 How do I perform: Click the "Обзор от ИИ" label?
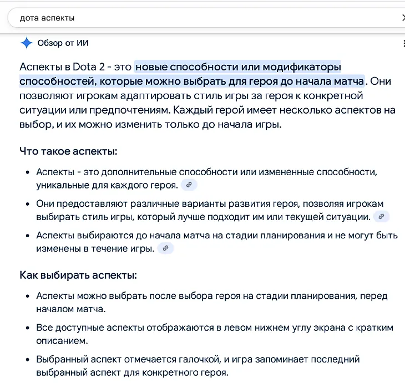63,43
